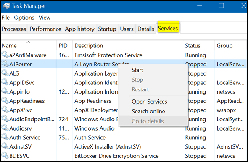Switch to the Processes tab
The width and height of the screenshot is (248, 162).
(14, 29)
